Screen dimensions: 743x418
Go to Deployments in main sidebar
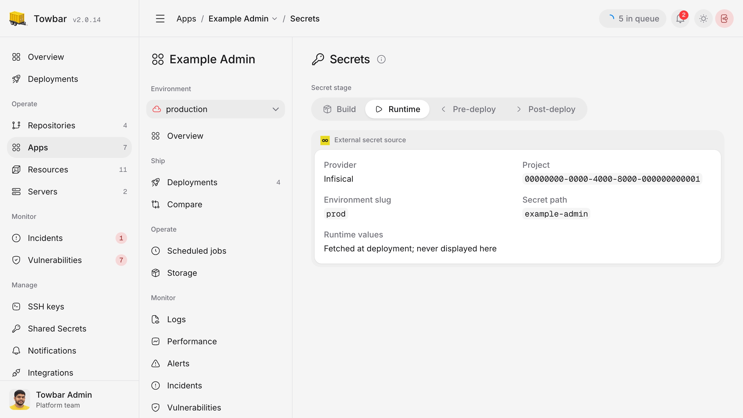pos(69,79)
